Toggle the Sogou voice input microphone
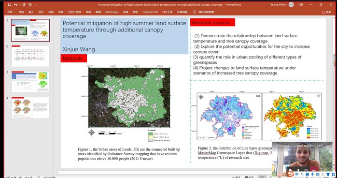Image resolution: width=337 pixels, height=178 pixels. [x=312, y=174]
